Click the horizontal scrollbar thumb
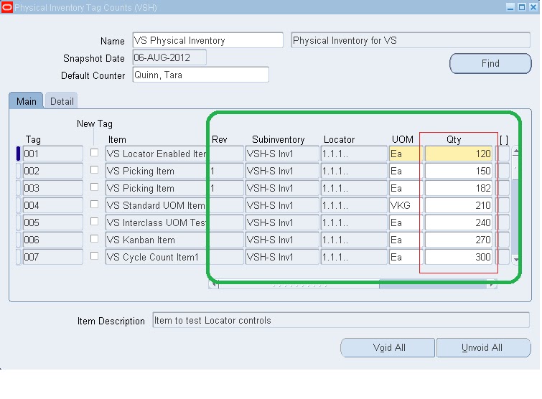 click(x=299, y=285)
